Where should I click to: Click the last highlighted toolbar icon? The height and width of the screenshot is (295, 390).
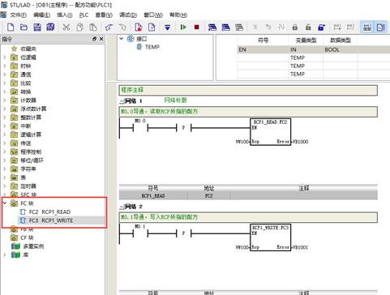tap(380, 28)
